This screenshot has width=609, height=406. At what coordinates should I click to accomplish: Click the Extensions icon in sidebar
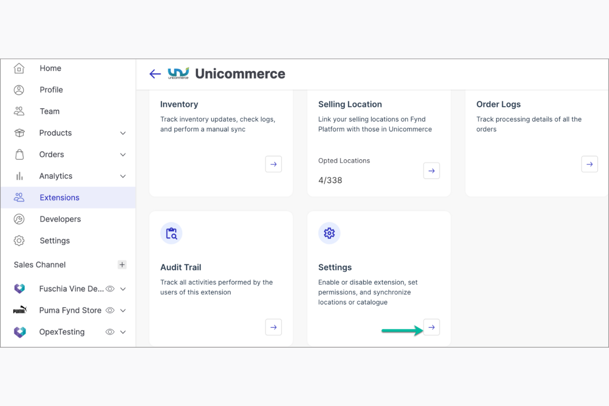(x=19, y=197)
